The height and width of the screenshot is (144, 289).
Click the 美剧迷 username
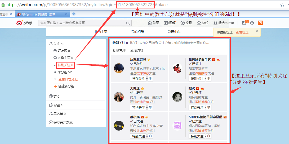(x=135, y=88)
